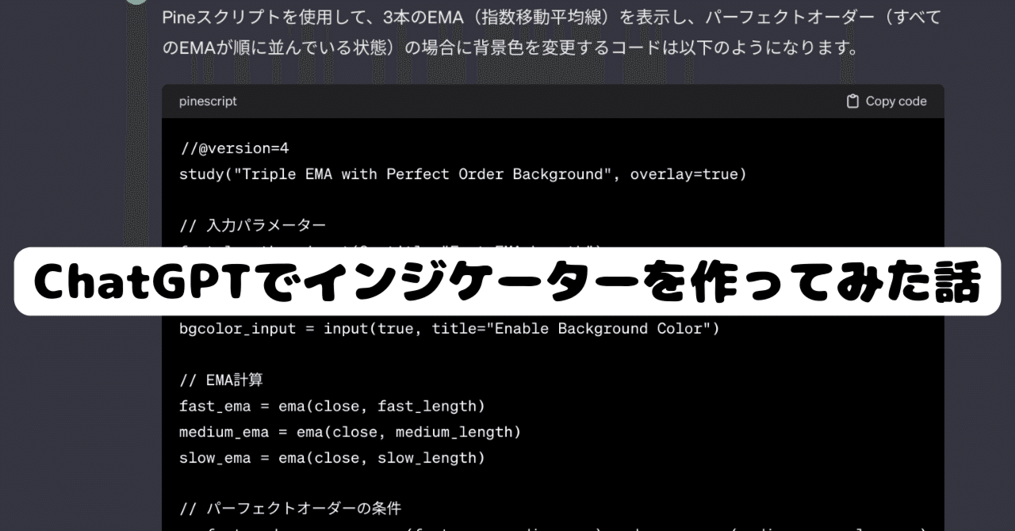Click the study() declaration line in the code

click(462, 174)
